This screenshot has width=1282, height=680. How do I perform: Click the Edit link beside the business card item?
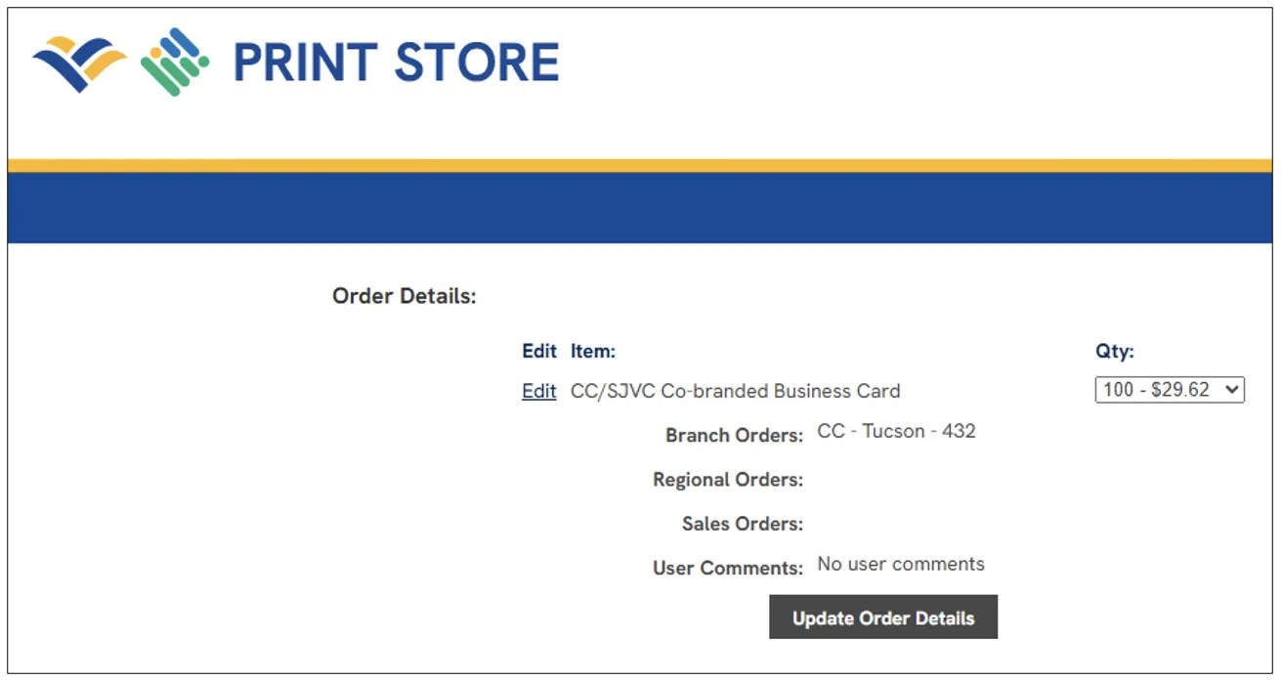538,391
